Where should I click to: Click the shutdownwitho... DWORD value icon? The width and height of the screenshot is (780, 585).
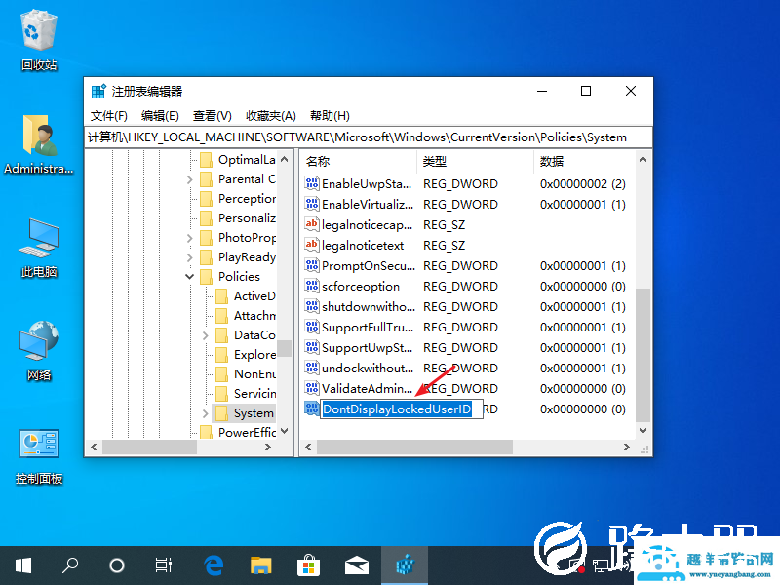click(x=311, y=306)
